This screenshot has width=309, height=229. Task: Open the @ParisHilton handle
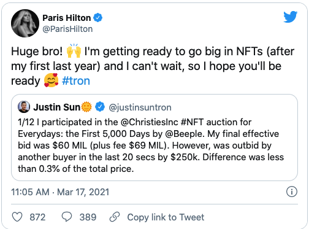click(x=67, y=29)
